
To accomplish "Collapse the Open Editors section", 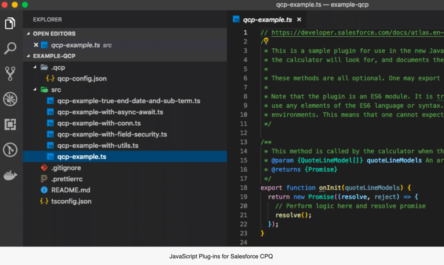I will pyautogui.click(x=28, y=34).
